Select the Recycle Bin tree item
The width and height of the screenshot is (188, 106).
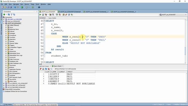(13, 79)
